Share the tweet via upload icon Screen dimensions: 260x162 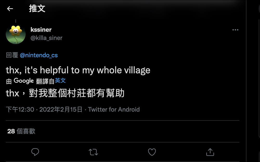(x=210, y=152)
